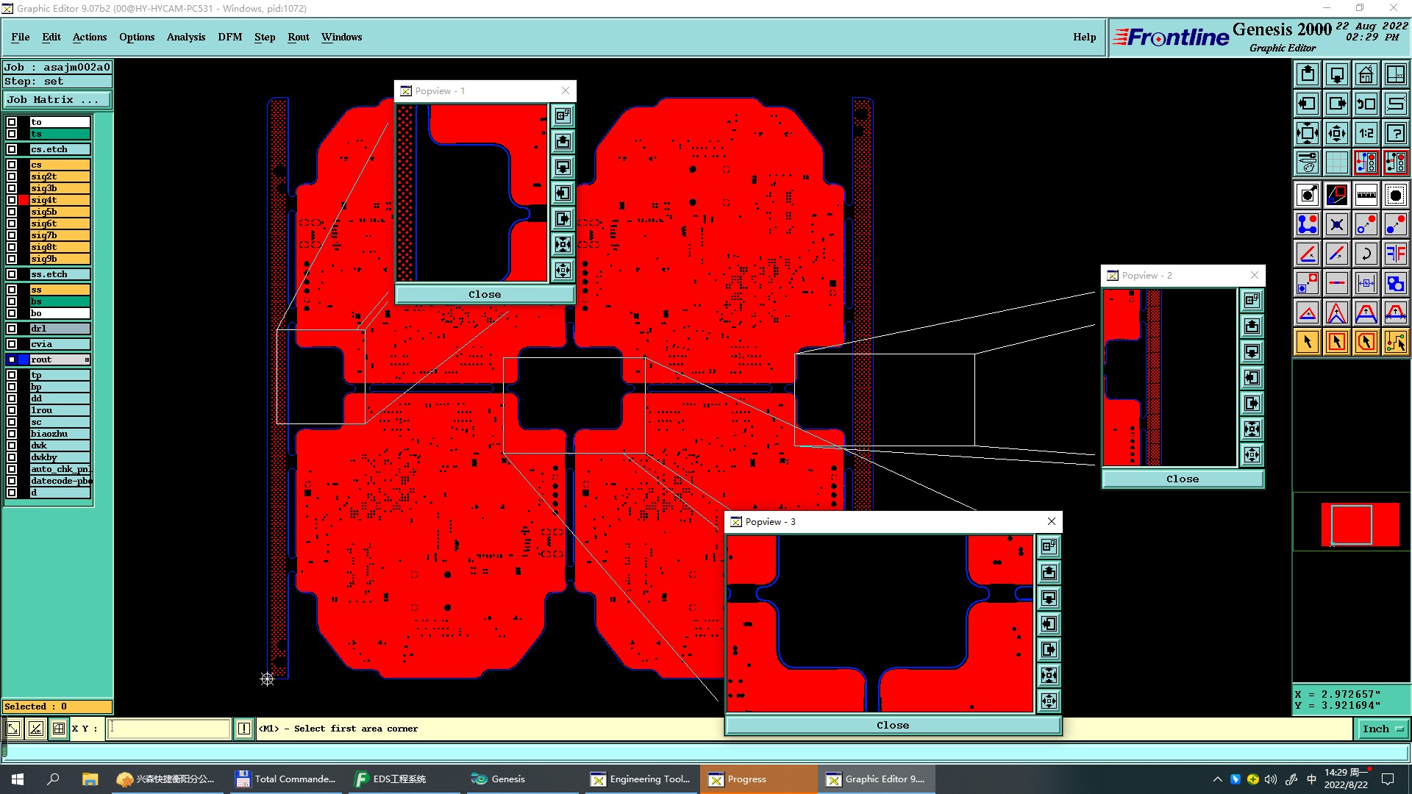
Task: Toggle display checkbox for layer rout
Action: point(12,360)
